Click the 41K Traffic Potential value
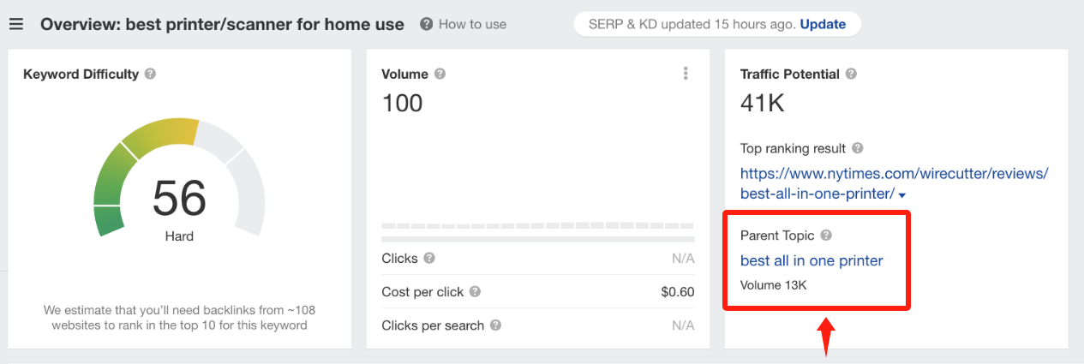 763,104
